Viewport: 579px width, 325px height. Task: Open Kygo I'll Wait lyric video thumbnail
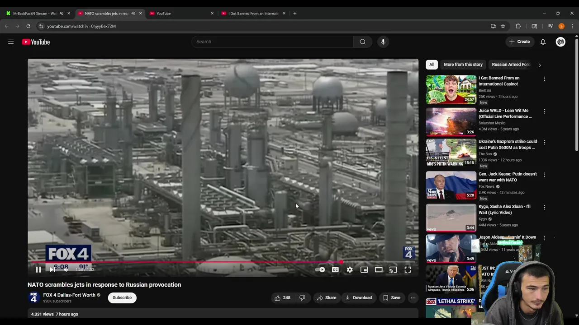(451, 218)
